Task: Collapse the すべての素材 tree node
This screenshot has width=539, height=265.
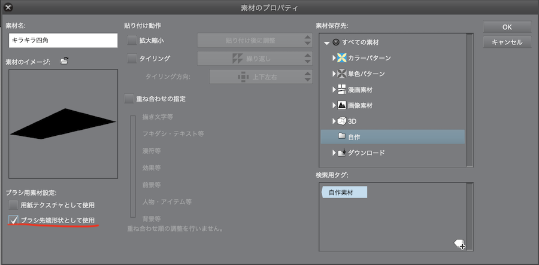Action: click(326, 43)
